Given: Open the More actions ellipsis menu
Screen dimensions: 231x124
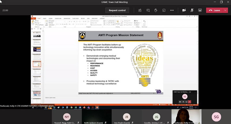Looking at the screenshot, I should tap(172, 10).
